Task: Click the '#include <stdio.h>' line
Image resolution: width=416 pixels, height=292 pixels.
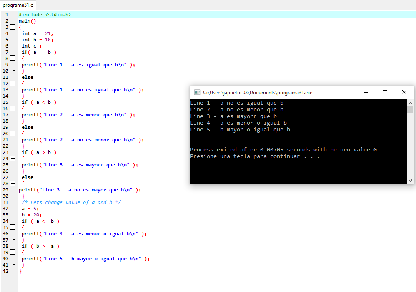Action: click(x=45, y=15)
